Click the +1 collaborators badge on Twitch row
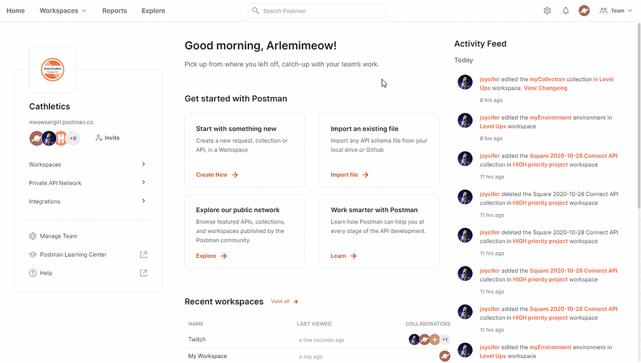 [444, 339]
